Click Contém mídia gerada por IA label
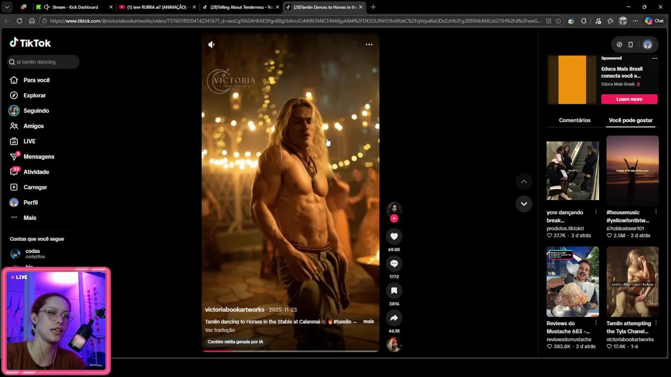 (235, 342)
